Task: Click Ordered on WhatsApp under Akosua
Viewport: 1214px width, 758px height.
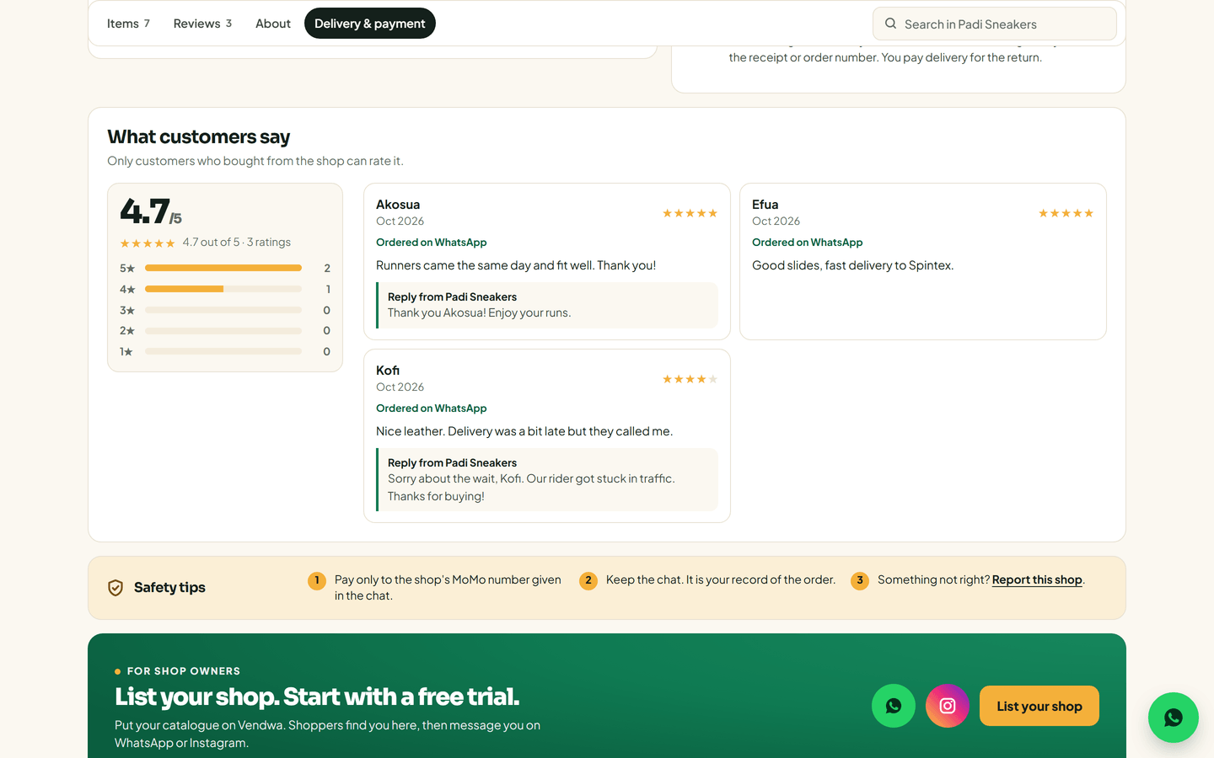Action: point(432,243)
